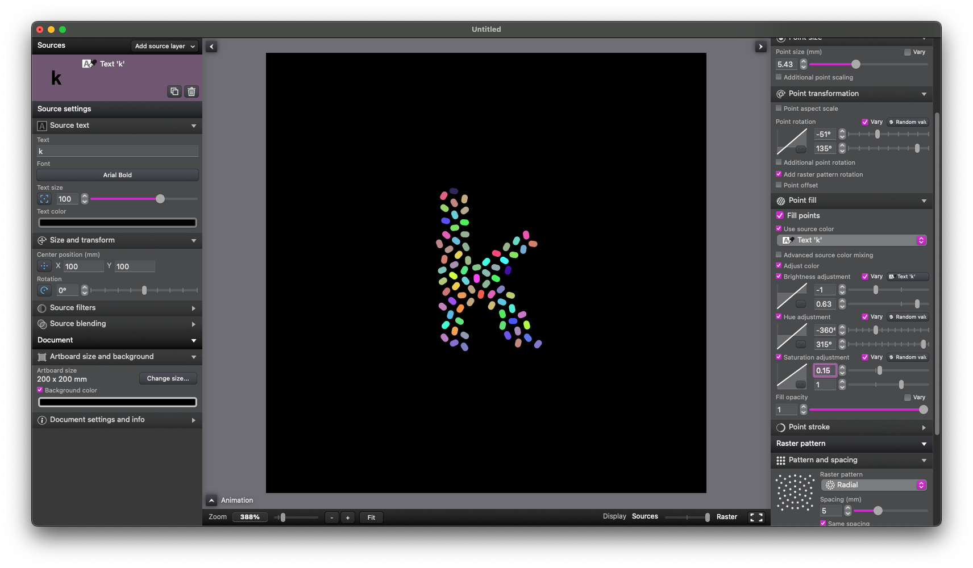Toggle fullscreen canvas view icon
The height and width of the screenshot is (568, 973).
[756, 517]
